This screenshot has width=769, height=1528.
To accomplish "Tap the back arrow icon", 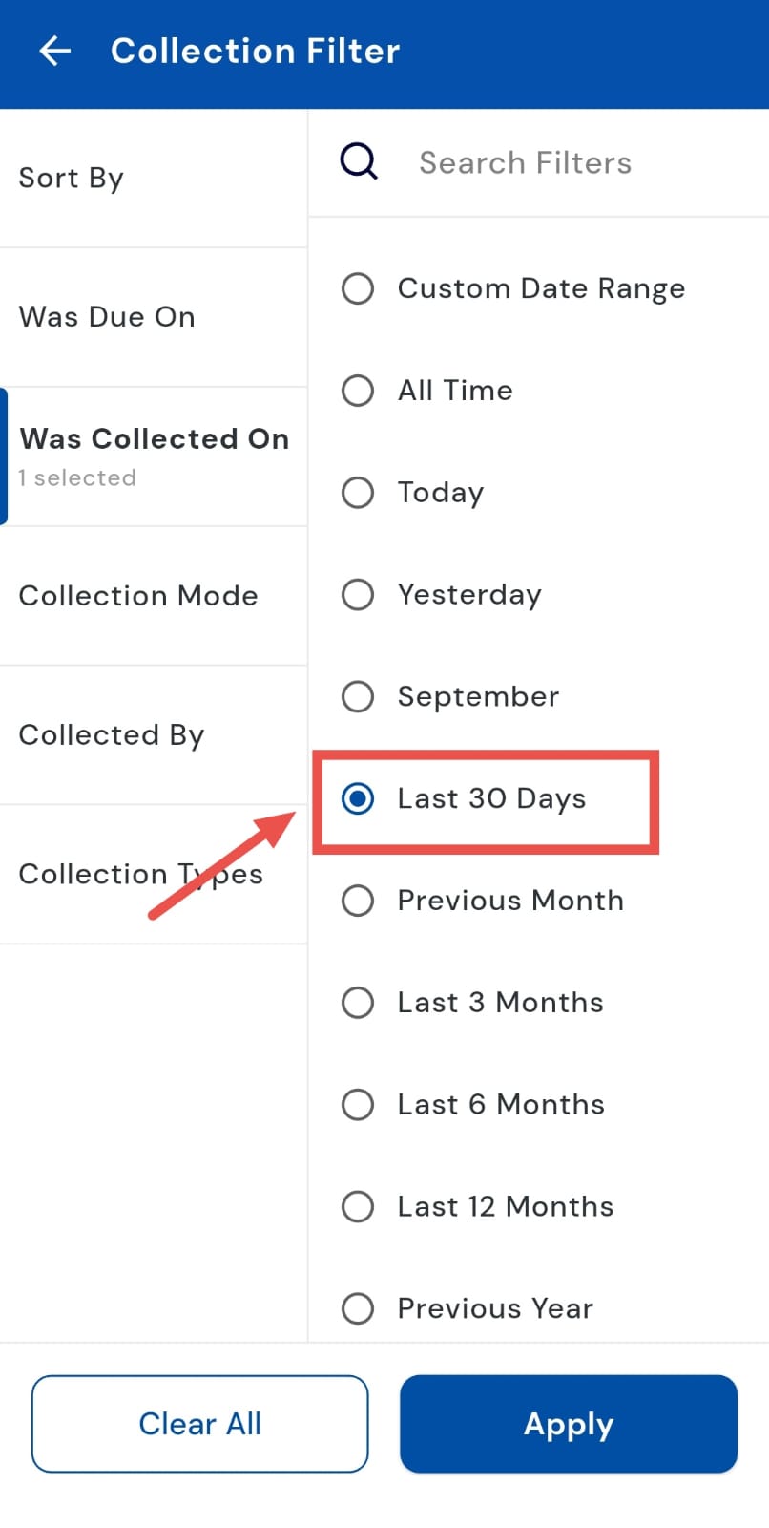I will coord(55,51).
